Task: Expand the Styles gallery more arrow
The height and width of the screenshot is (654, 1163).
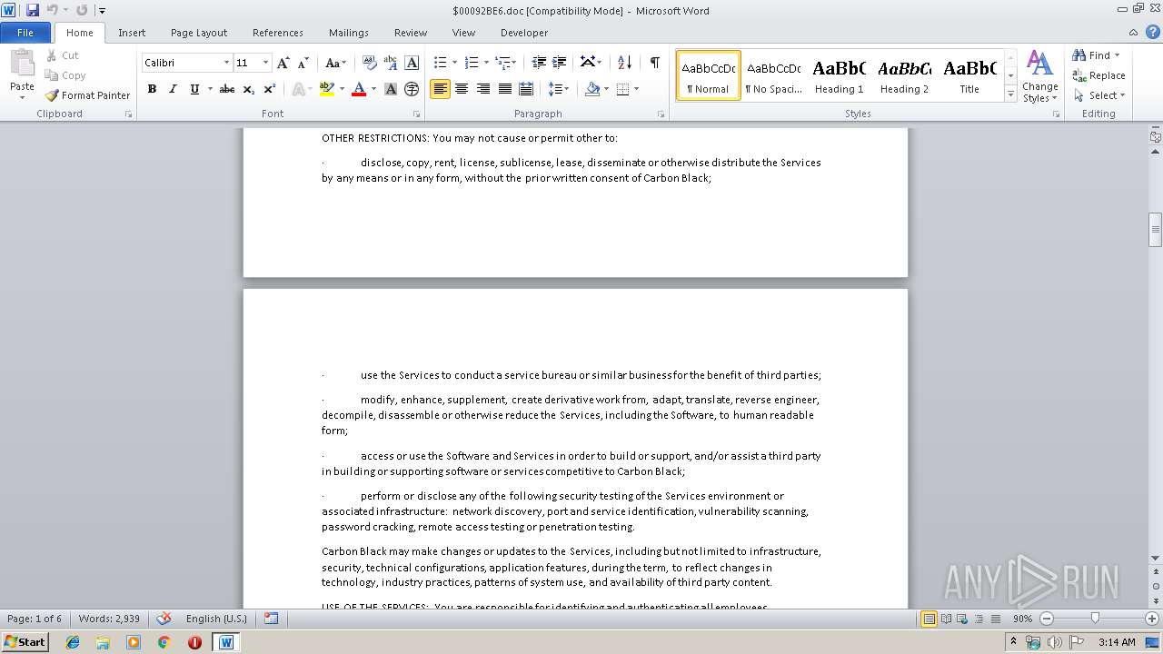Action: (x=1010, y=94)
